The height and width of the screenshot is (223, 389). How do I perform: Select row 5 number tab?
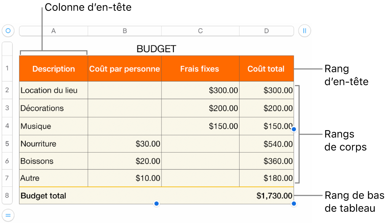(7, 144)
